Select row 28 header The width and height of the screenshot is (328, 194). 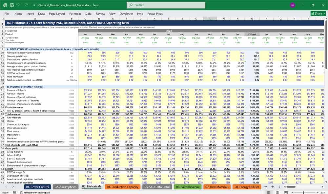(3, 114)
